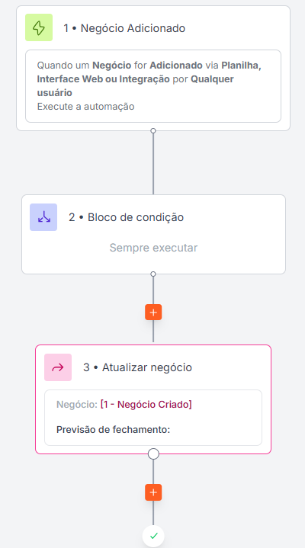
Task: Click the 'Sempre executar' condition text
Action: pyautogui.click(x=153, y=248)
